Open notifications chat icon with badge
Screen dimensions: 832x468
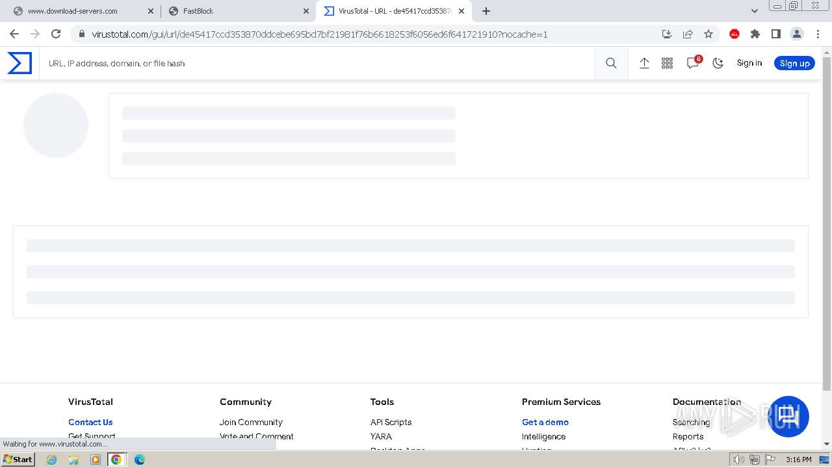(x=694, y=62)
